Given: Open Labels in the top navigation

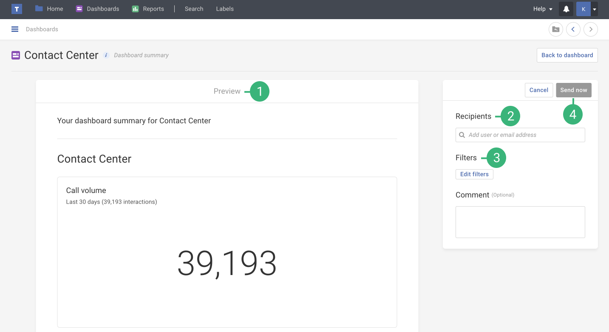Looking at the screenshot, I should click(225, 9).
